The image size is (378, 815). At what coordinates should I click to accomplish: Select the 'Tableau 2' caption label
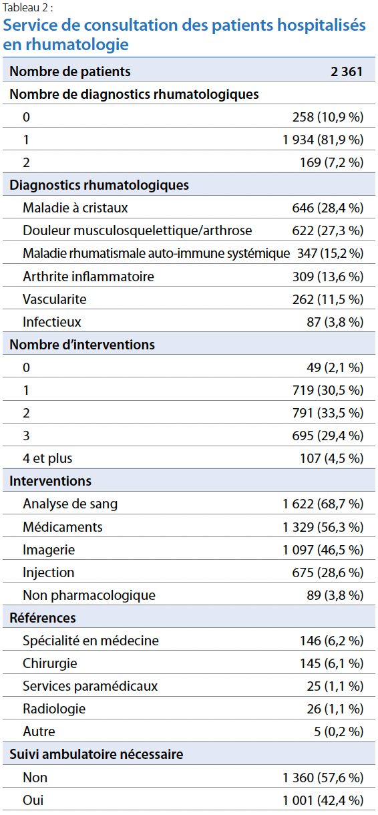[x=26, y=7]
